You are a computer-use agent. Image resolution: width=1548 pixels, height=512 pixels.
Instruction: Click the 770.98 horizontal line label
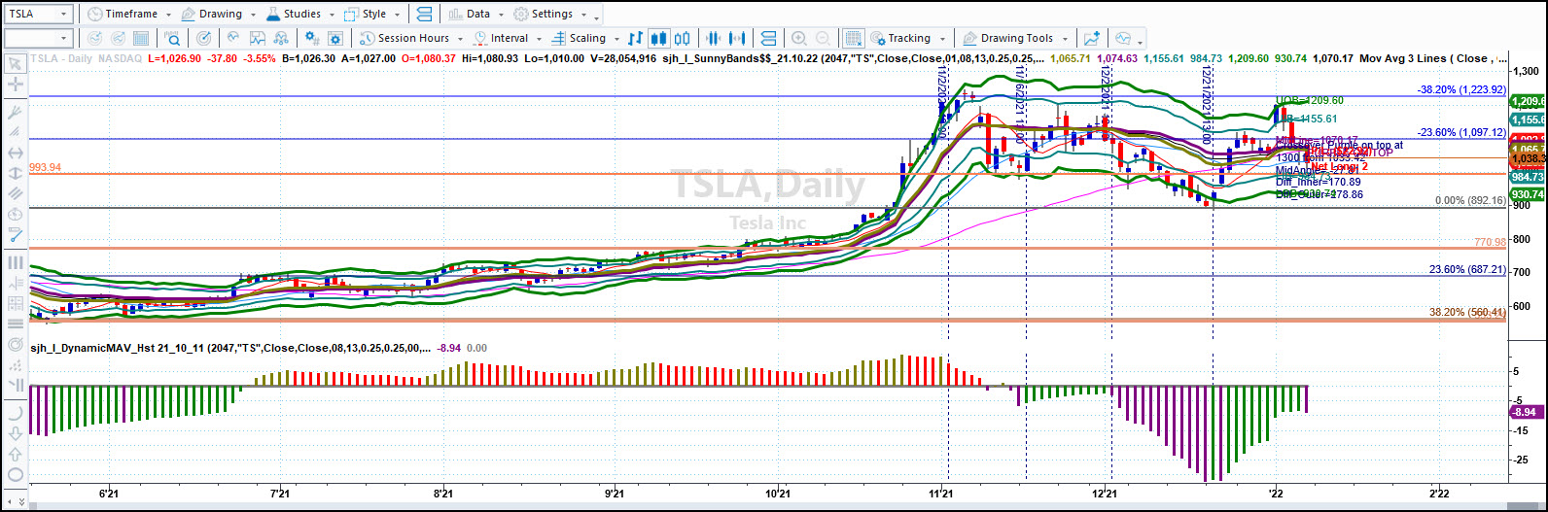[1491, 242]
